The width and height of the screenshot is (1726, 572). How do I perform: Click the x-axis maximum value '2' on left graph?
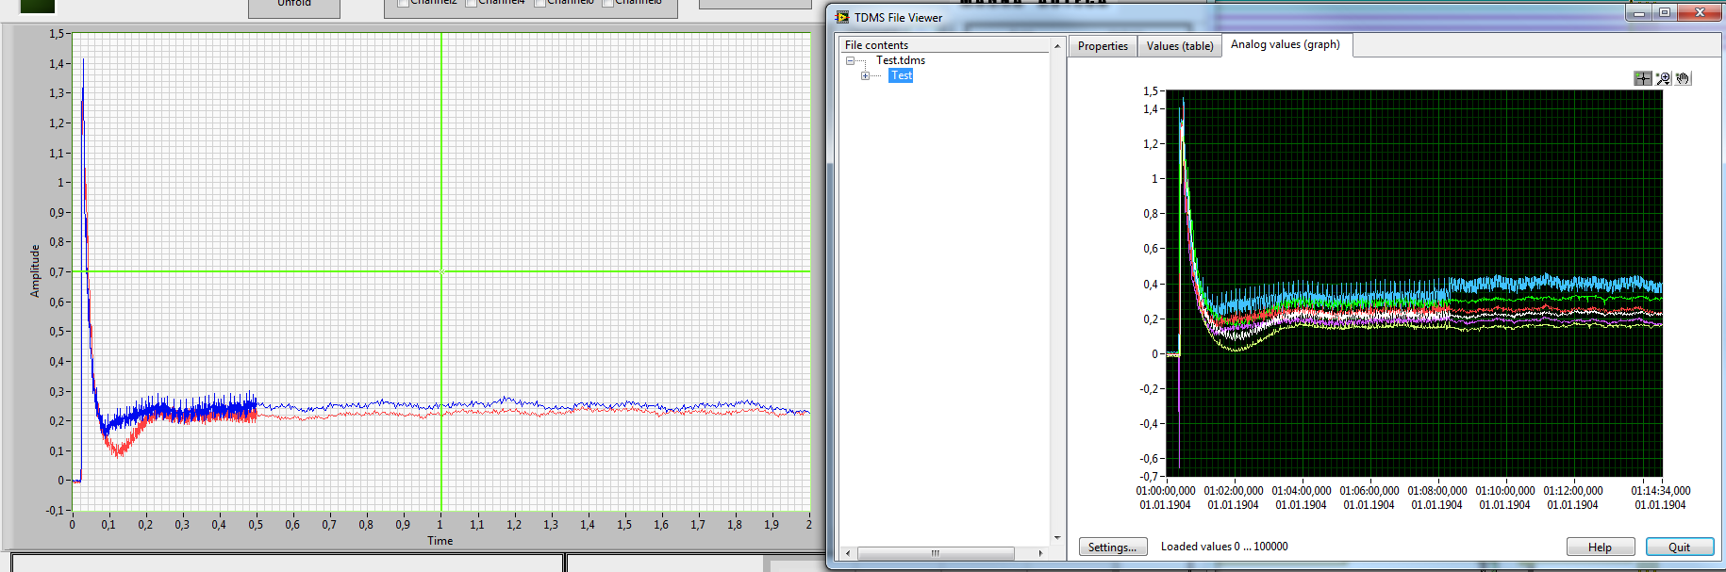[808, 525]
